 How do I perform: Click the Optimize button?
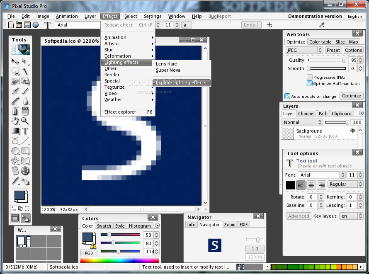(x=351, y=96)
